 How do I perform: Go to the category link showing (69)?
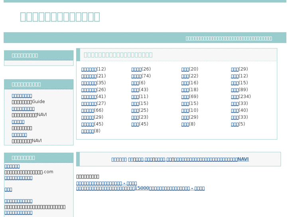point(185,97)
